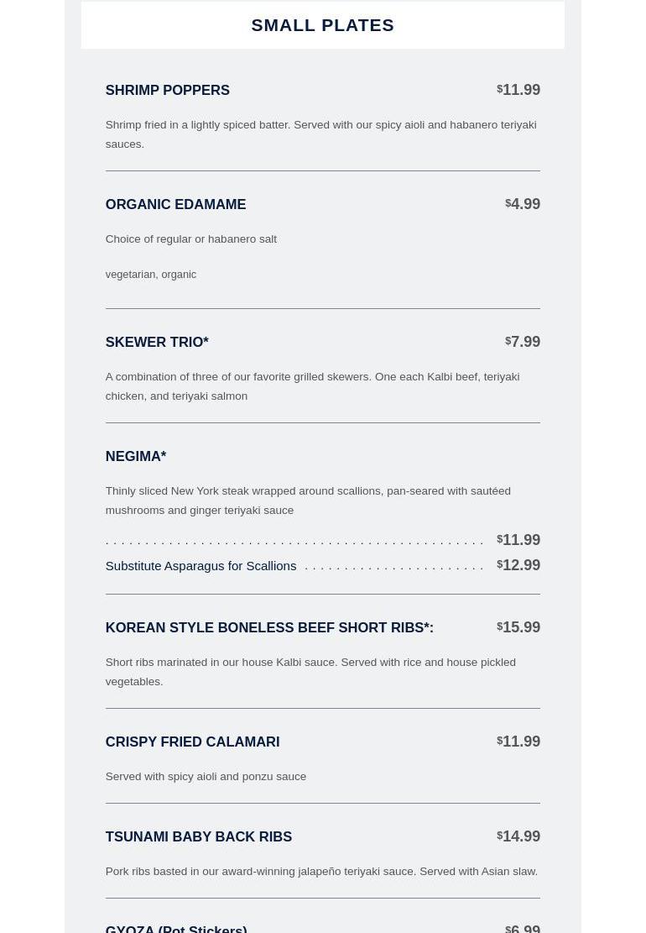646x933 pixels.
Task: Click the baby back ribs $14.99 price
Action: [519, 836]
